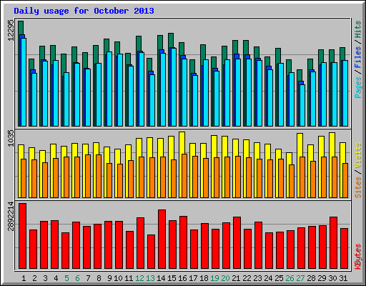
Task: Click the red KBytes bar for day 13
Action: (x=151, y=252)
